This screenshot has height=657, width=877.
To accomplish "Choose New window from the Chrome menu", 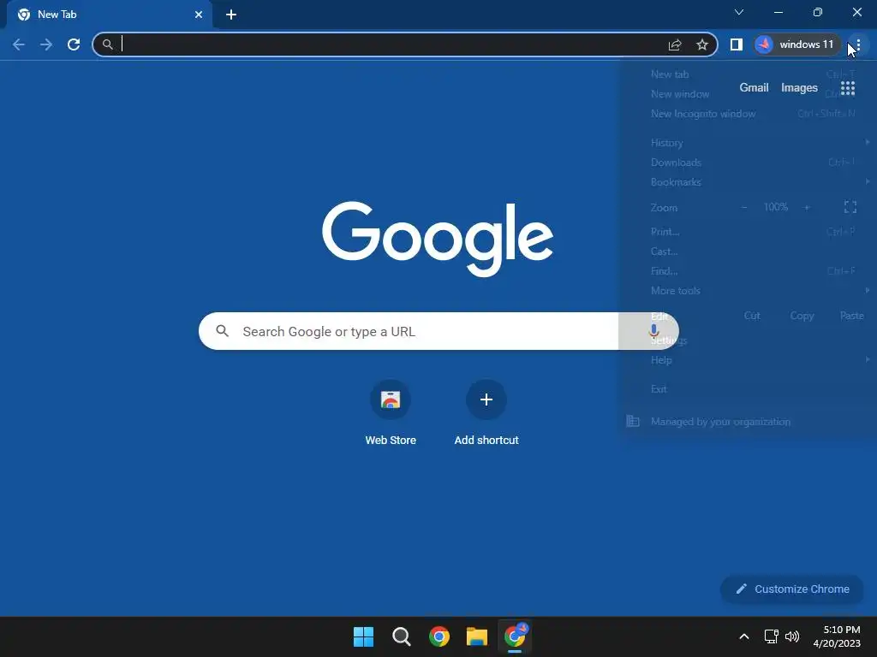I will point(747,94).
